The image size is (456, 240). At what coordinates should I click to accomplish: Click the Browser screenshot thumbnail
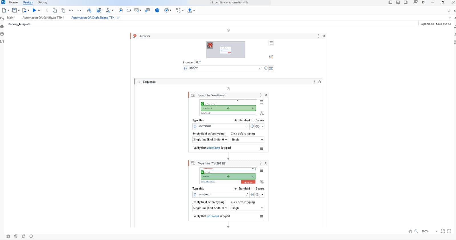point(225,50)
